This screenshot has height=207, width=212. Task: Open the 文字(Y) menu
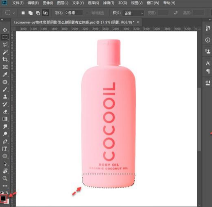click(x=78, y=3)
